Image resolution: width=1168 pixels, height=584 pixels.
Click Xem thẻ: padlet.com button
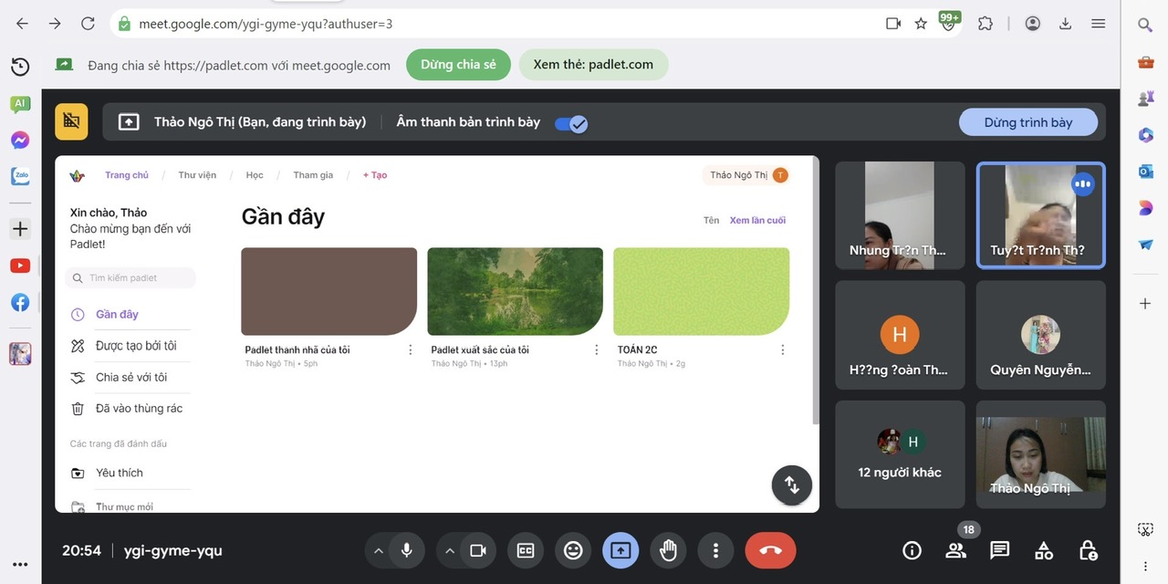coord(593,65)
